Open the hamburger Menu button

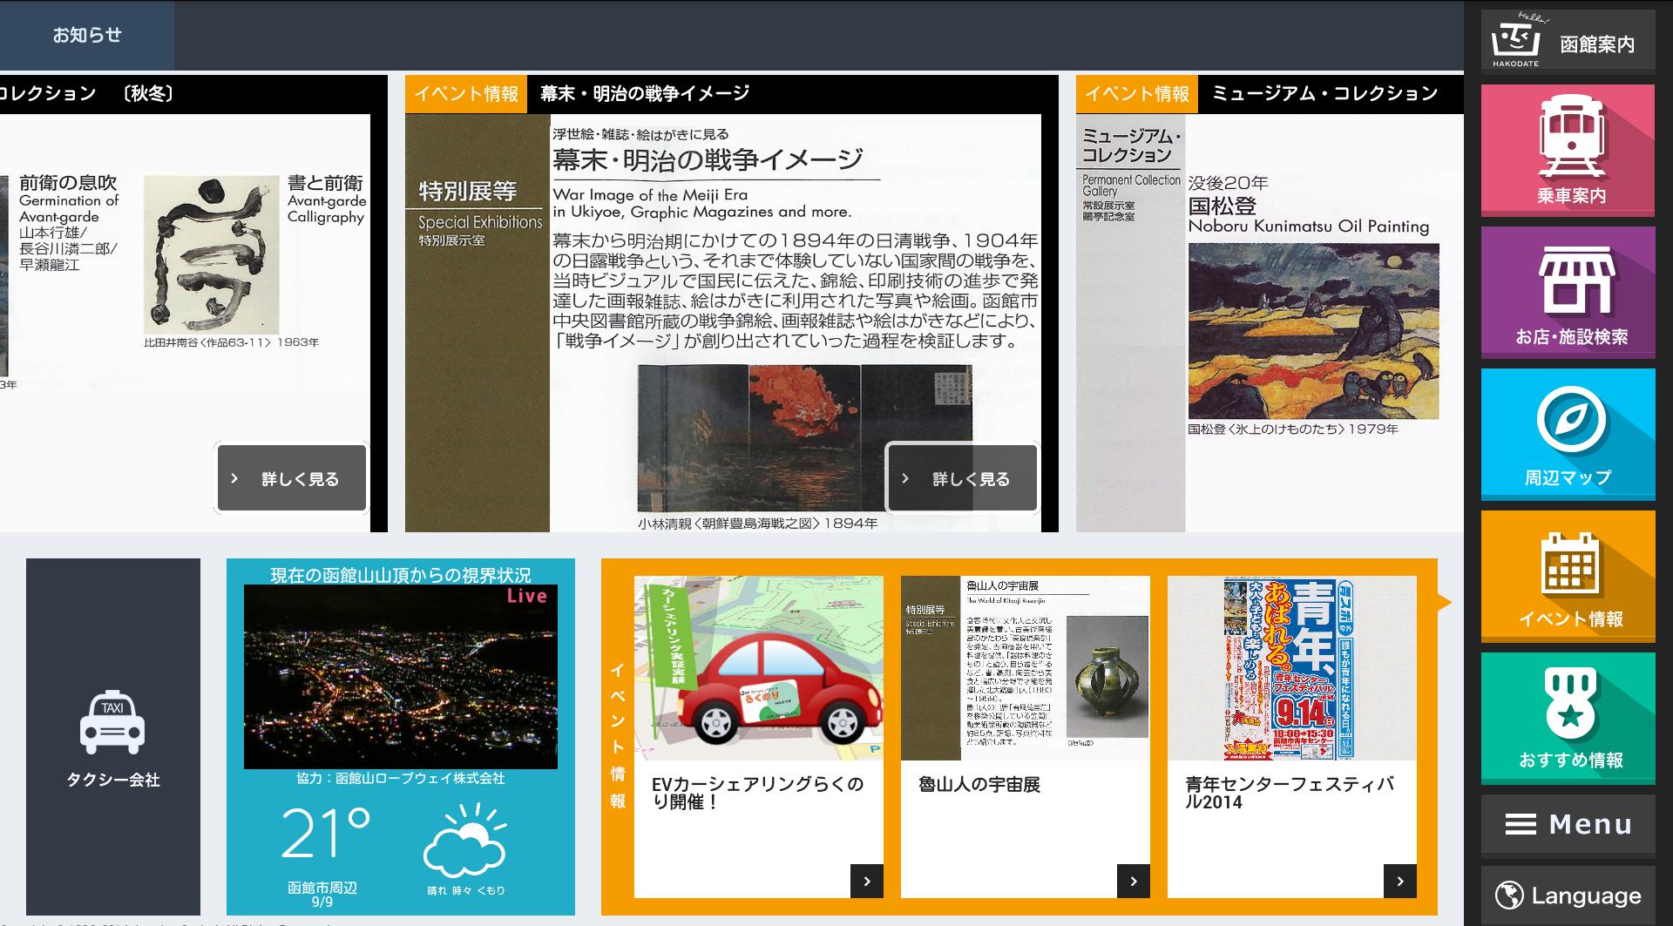[x=1567, y=824]
